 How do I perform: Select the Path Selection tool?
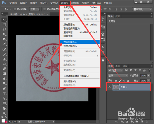(4, 98)
